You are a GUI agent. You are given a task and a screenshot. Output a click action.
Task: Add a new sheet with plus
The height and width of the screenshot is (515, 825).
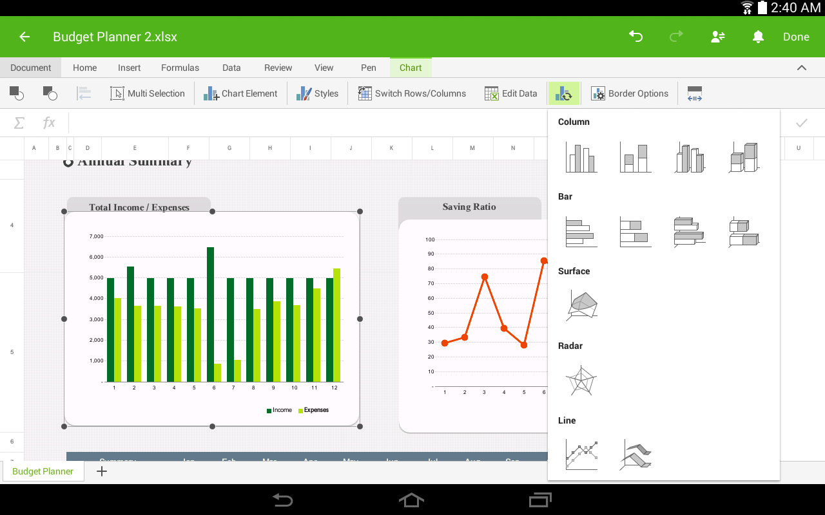click(102, 471)
